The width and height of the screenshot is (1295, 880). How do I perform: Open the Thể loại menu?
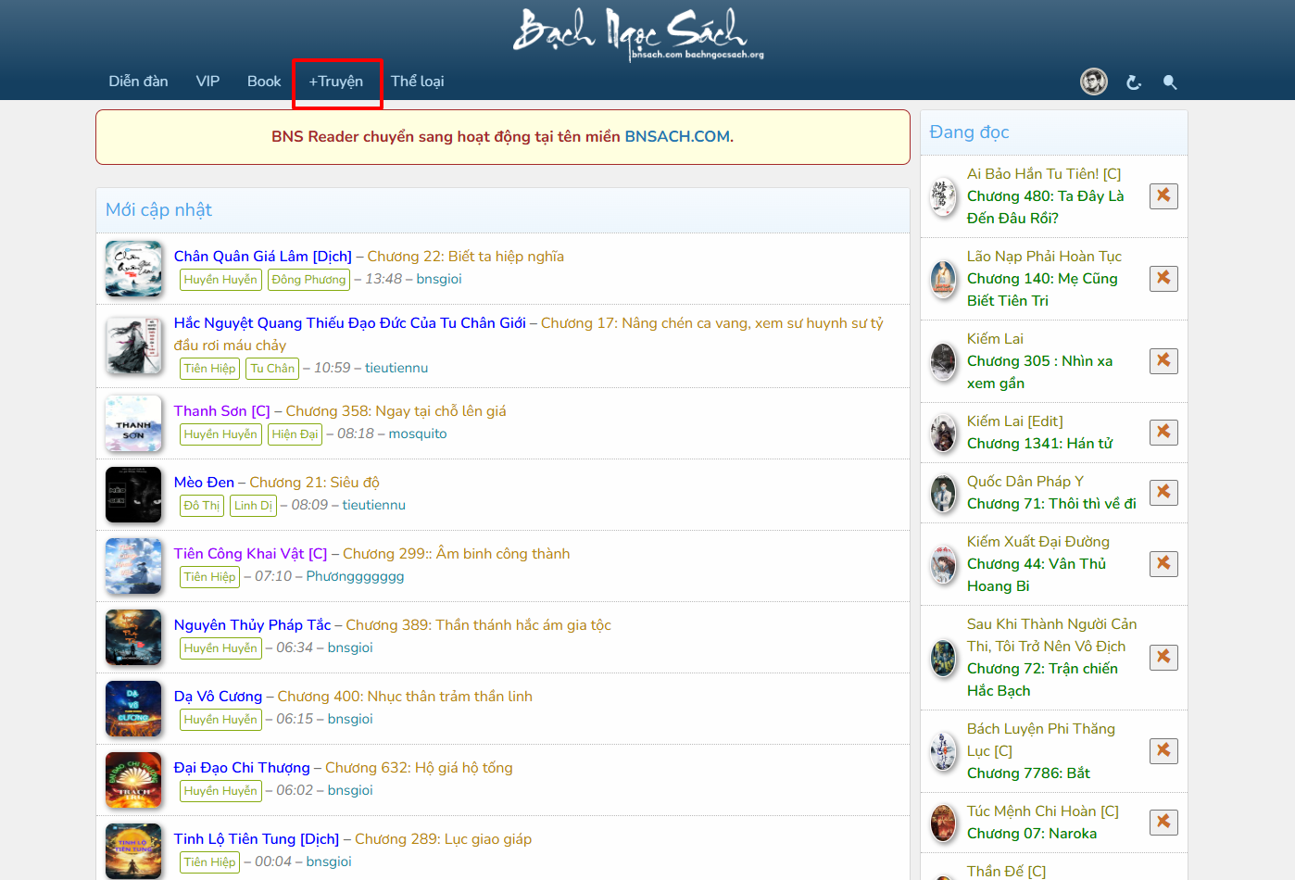(417, 82)
